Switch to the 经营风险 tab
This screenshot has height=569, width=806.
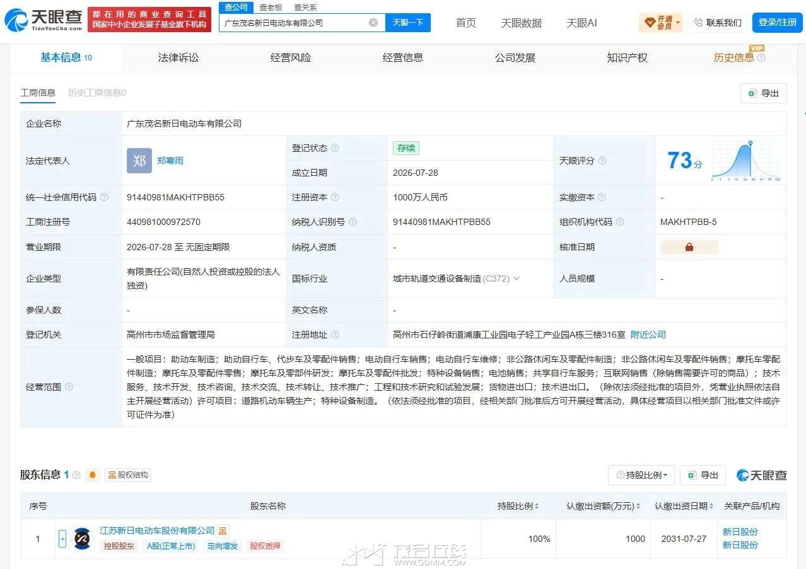pyautogui.click(x=291, y=57)
